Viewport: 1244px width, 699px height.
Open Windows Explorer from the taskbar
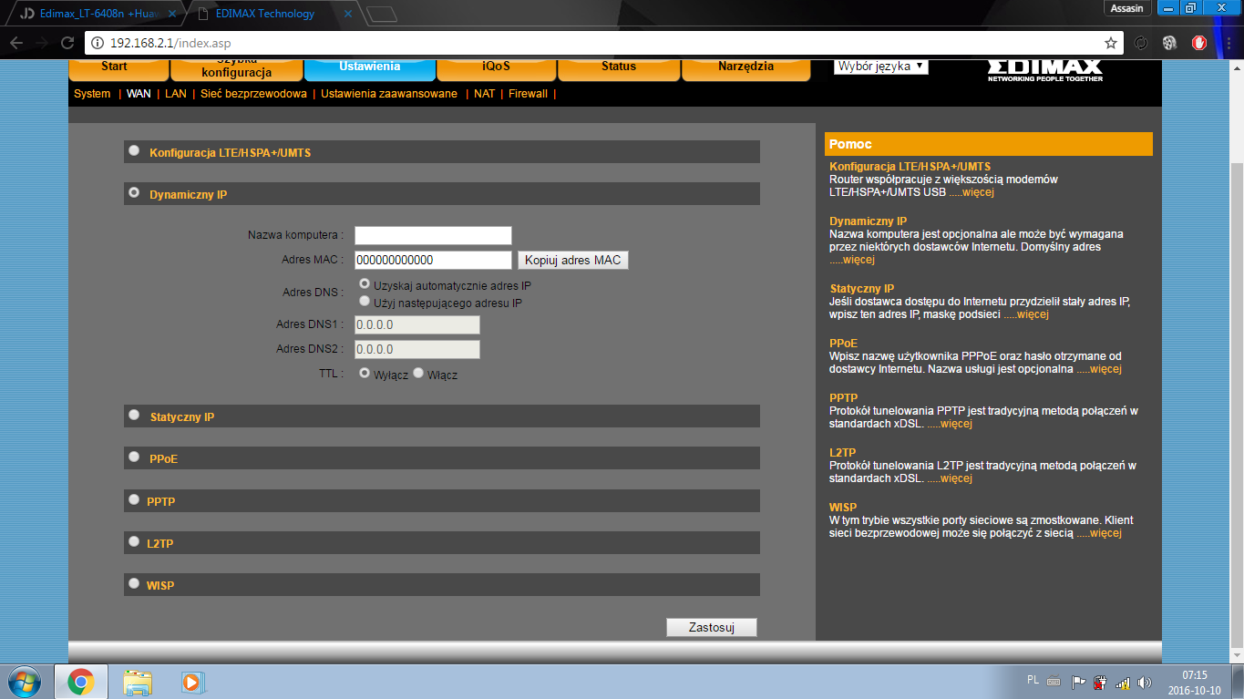pos(138,681)
